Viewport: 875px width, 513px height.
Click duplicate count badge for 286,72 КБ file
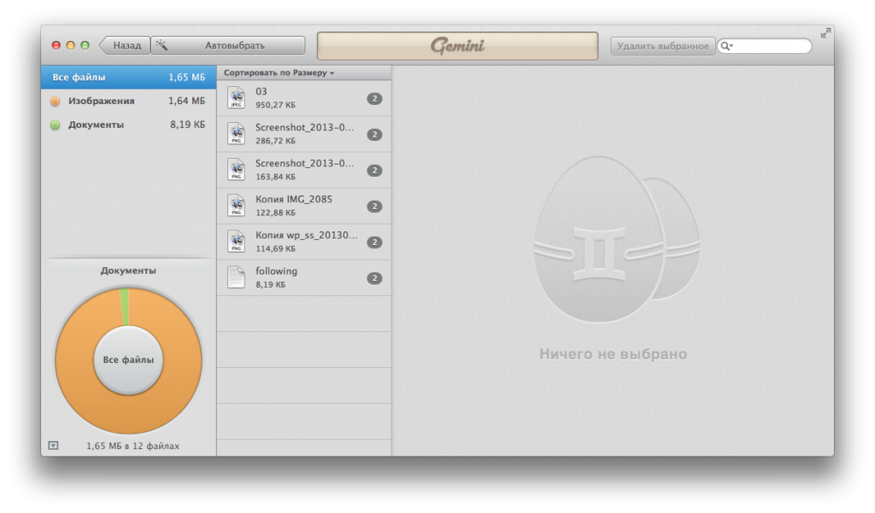point(374,134)
